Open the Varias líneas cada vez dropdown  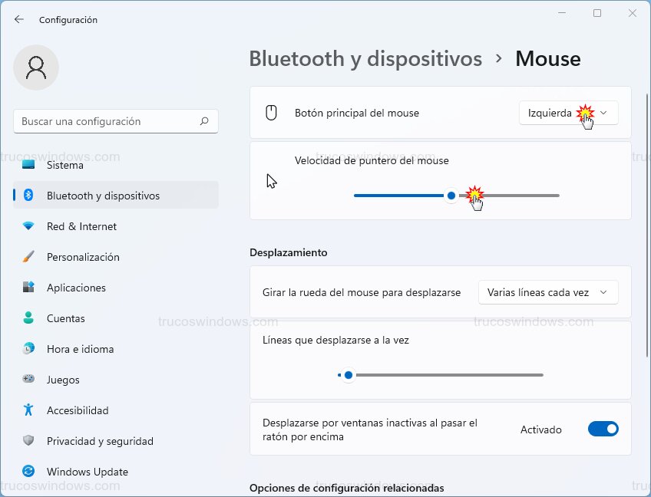(x=548, y=292)
